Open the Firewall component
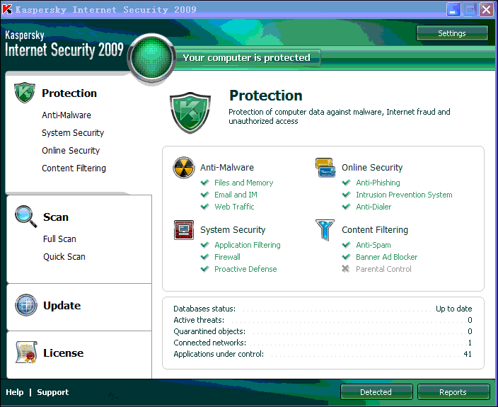The image size is (498, 407). [x=227, y=257]
